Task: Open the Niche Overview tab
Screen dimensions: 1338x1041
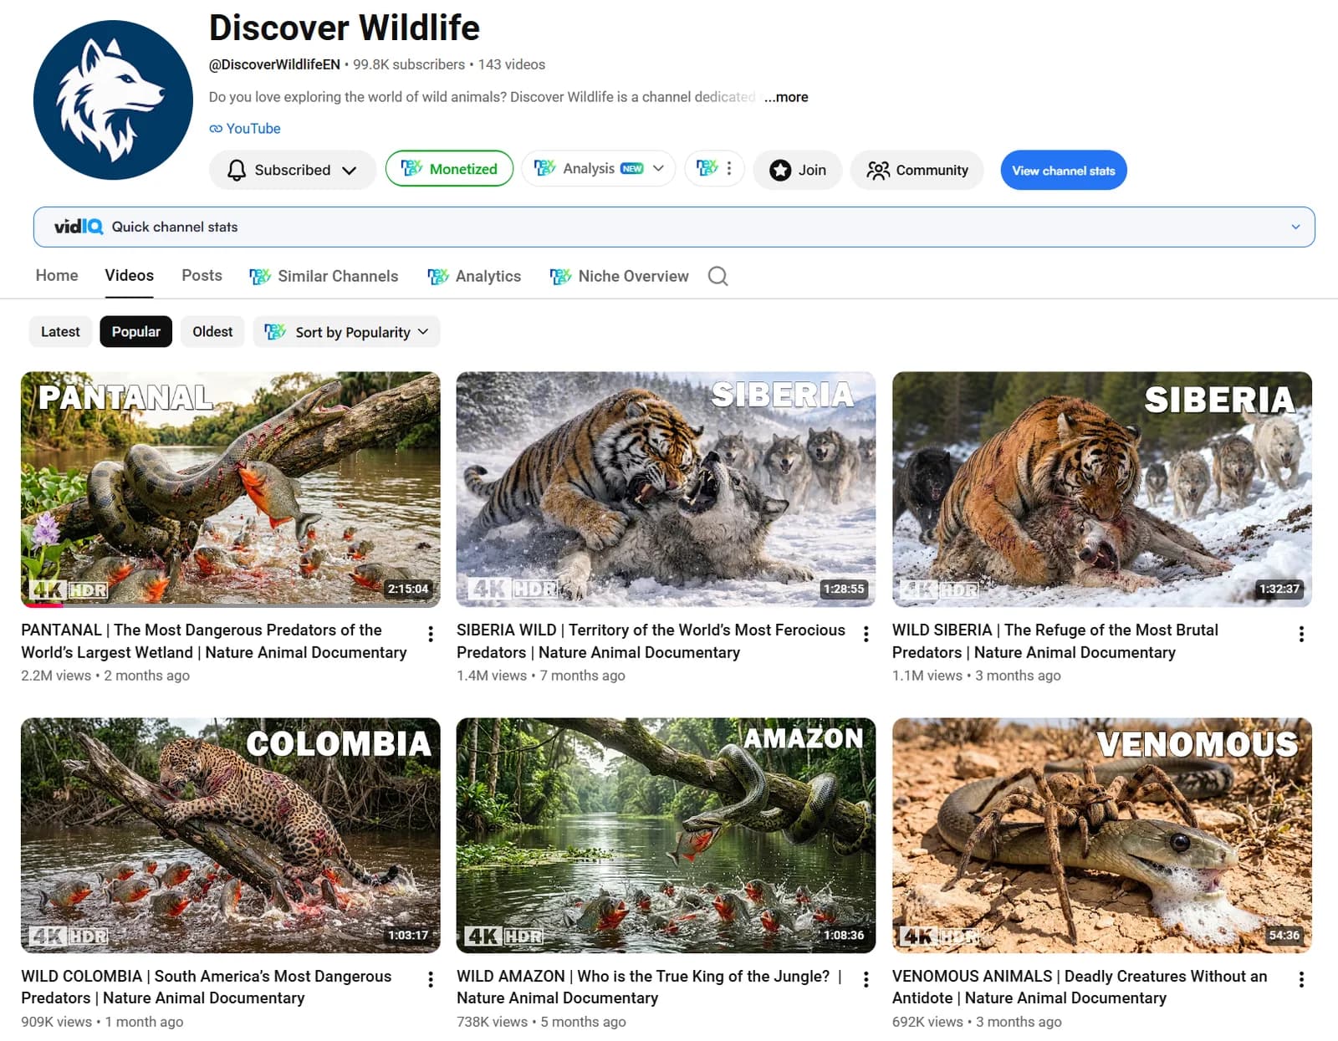Action: (x=619, y=276)
